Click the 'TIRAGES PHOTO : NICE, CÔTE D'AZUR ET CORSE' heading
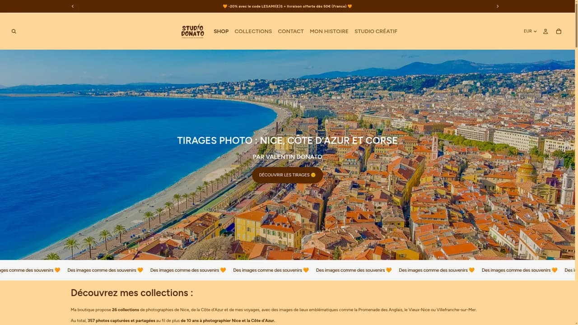 [x=287, y=140]
